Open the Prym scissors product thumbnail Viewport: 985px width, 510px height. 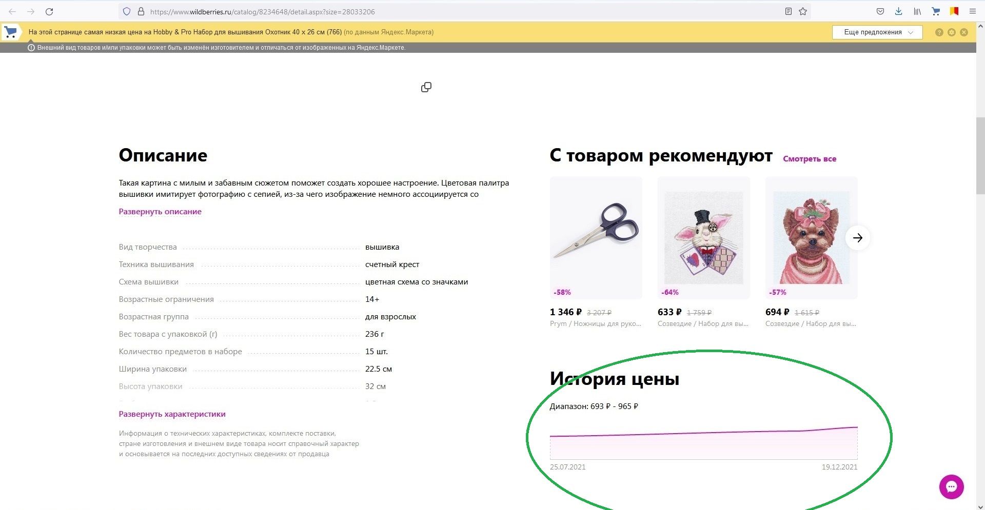[596, 237]
